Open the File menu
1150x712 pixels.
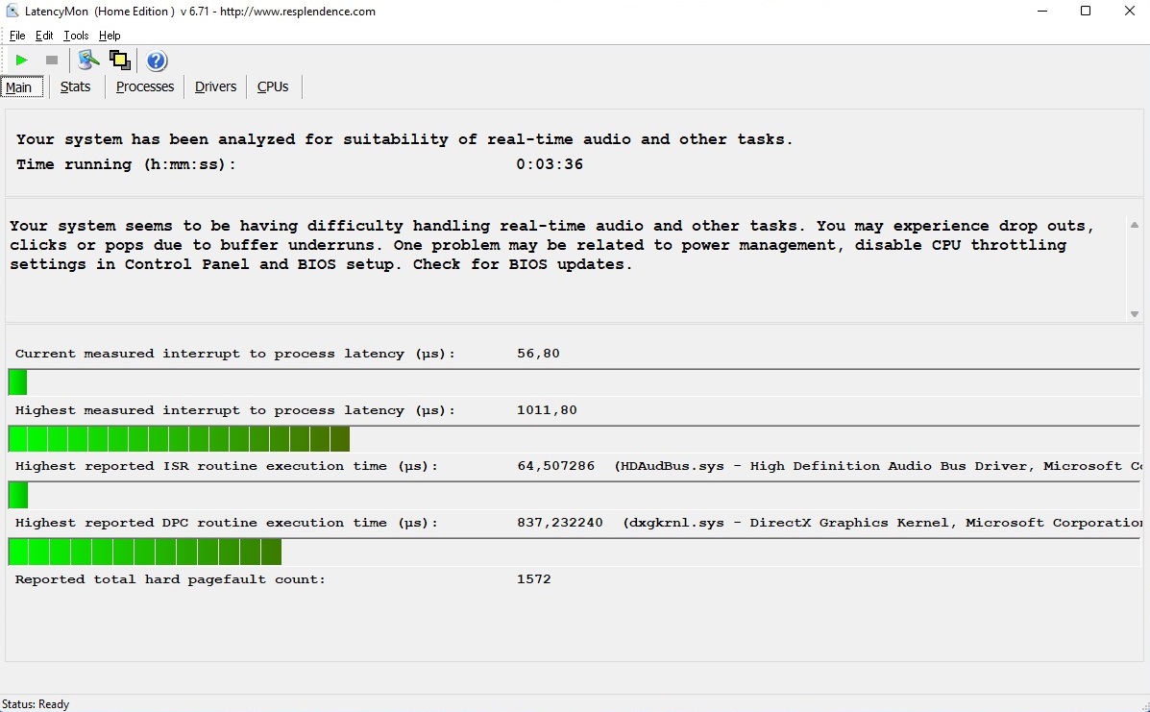(17, 36)
